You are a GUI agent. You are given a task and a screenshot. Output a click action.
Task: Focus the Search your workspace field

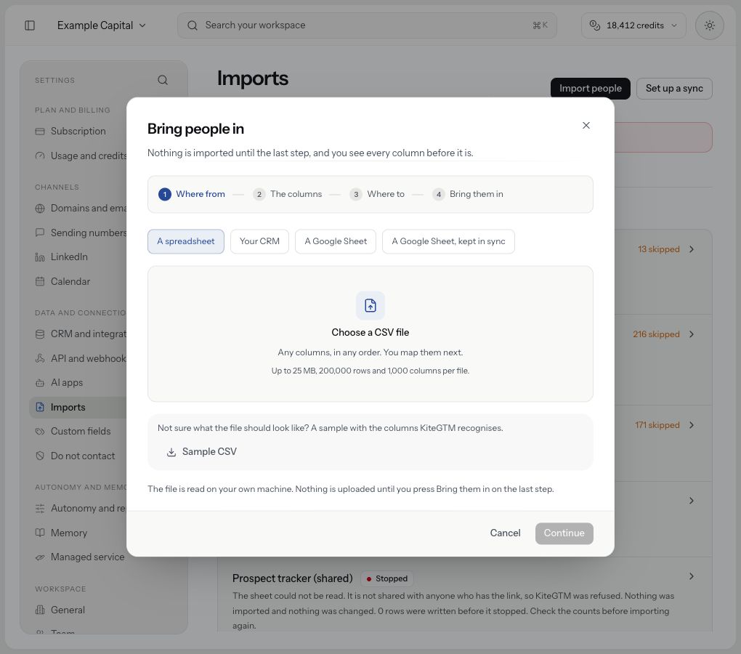tap(367, 25)
